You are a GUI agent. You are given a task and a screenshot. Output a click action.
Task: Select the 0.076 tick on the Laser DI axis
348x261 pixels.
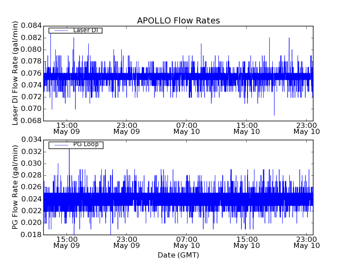coord(32,73)
